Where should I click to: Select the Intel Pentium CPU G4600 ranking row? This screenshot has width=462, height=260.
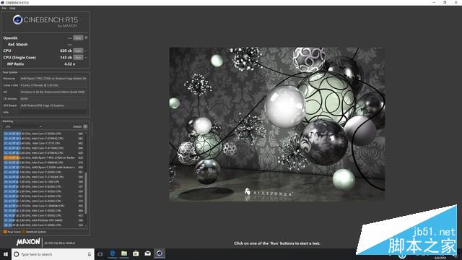pos(43,220)
